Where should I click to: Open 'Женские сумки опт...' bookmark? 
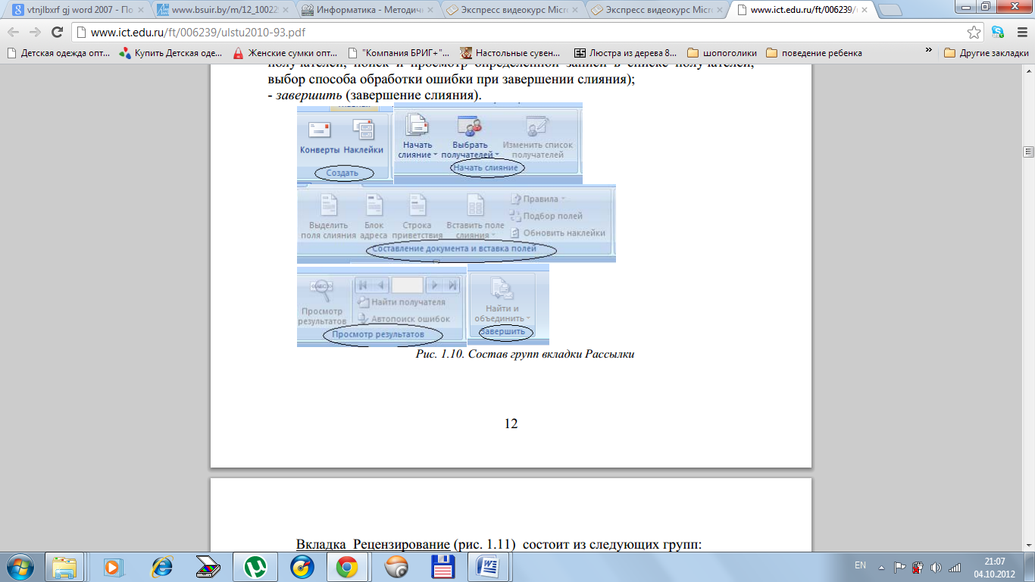[286, 53]
